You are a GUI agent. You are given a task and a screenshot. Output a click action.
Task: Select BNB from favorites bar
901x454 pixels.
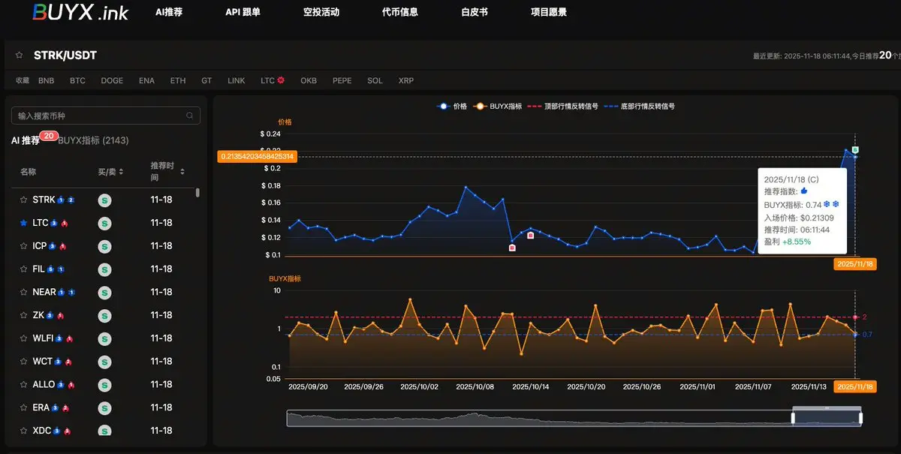pos(47,80)
